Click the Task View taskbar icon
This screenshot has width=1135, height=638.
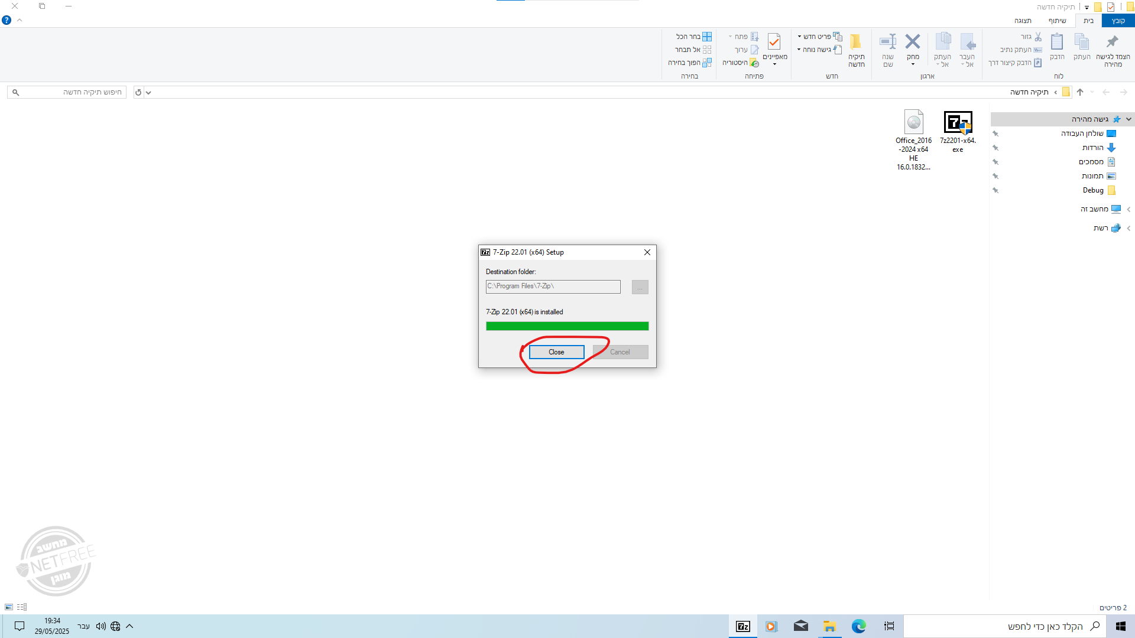[x=889, y=626]
